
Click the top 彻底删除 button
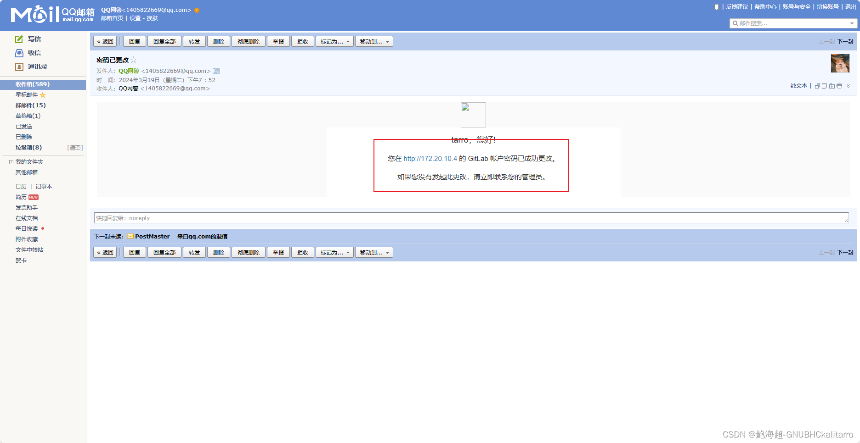[x=249, y=42]
